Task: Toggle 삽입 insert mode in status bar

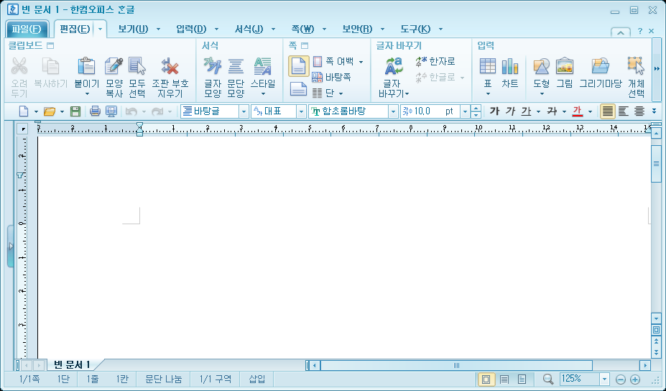Action: click(257, 379)
